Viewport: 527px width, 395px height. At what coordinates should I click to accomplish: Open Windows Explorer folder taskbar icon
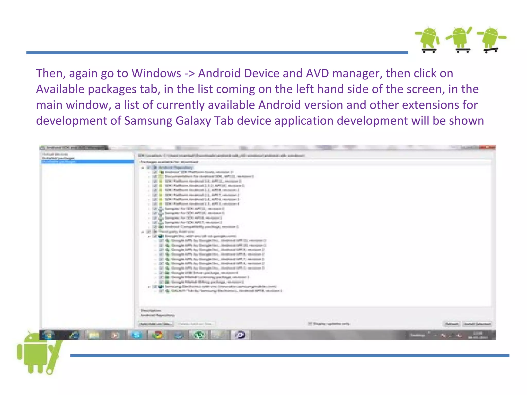(94, 335)
